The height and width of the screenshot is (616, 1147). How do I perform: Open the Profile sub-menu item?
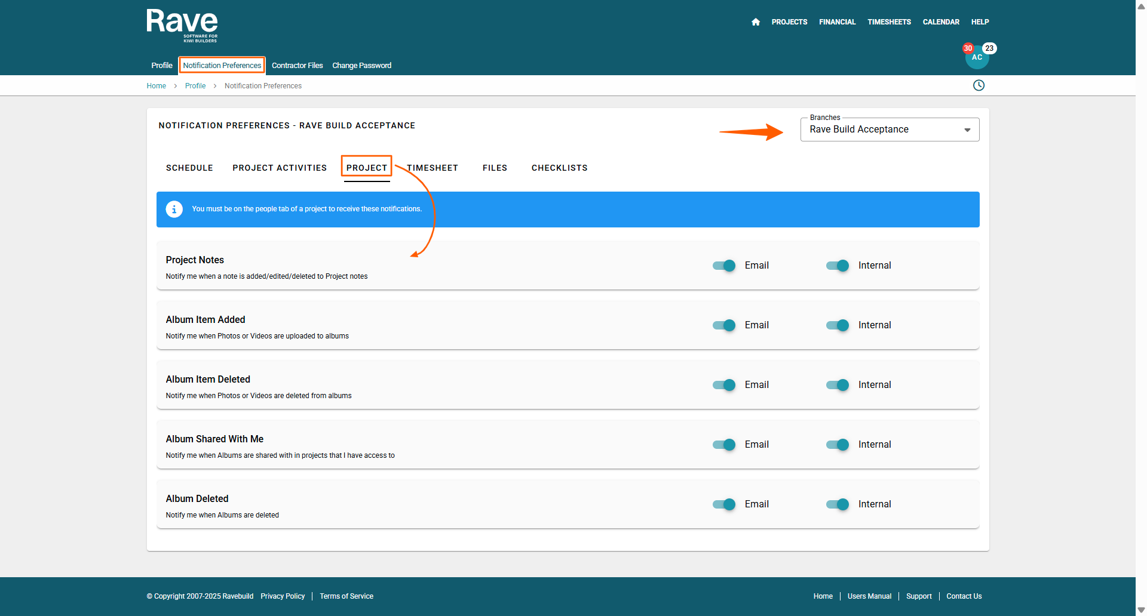pos(162,66)
